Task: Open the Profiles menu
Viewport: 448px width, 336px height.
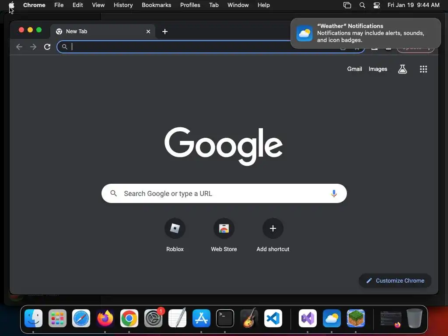Action: 190,5
